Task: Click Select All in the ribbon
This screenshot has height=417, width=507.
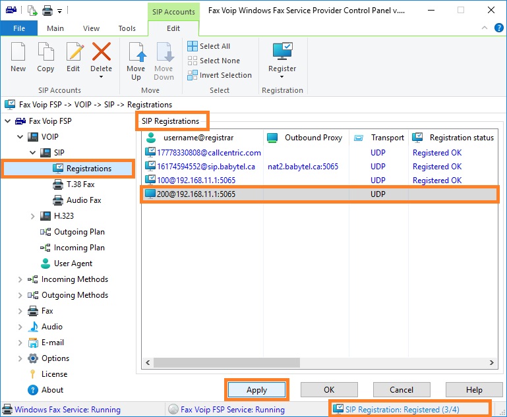Action: tap(209, 46)
